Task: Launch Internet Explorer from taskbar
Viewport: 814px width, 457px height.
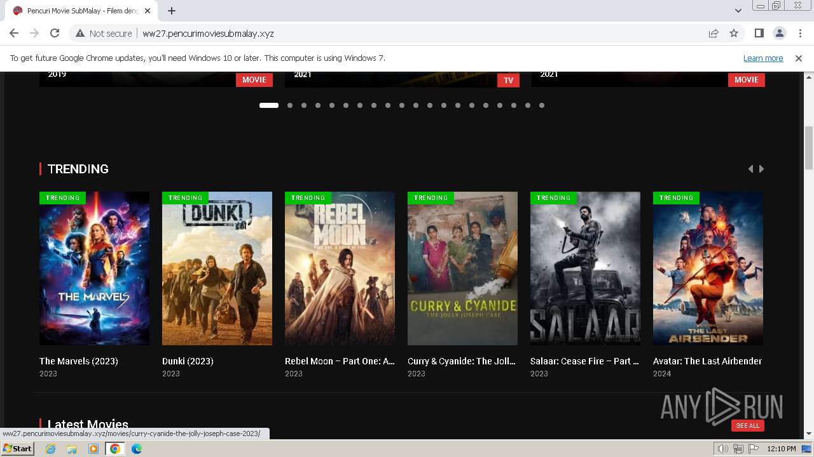Action: click(x=50, y=449)
